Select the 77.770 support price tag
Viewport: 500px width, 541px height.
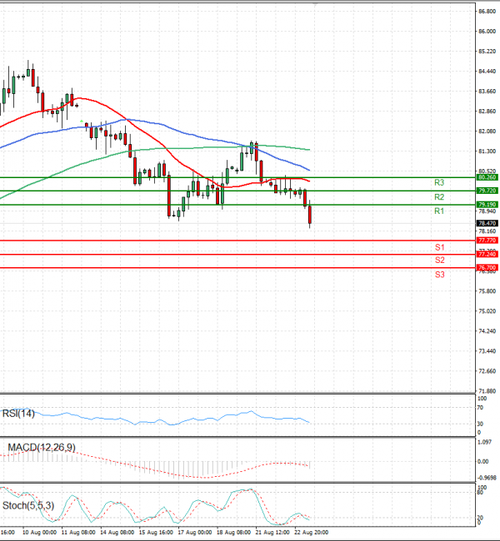(487, 241)
